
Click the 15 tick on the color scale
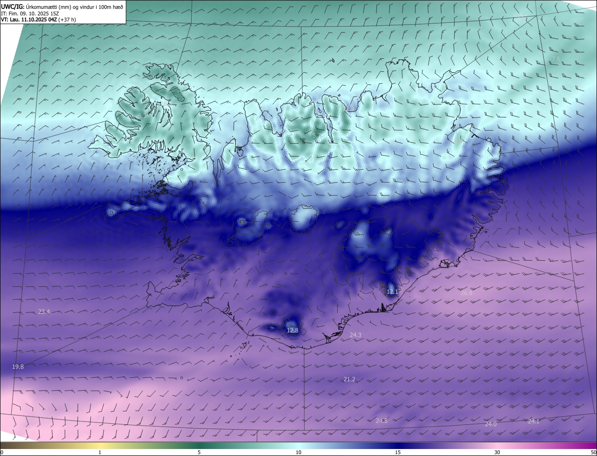pos(398,452)
